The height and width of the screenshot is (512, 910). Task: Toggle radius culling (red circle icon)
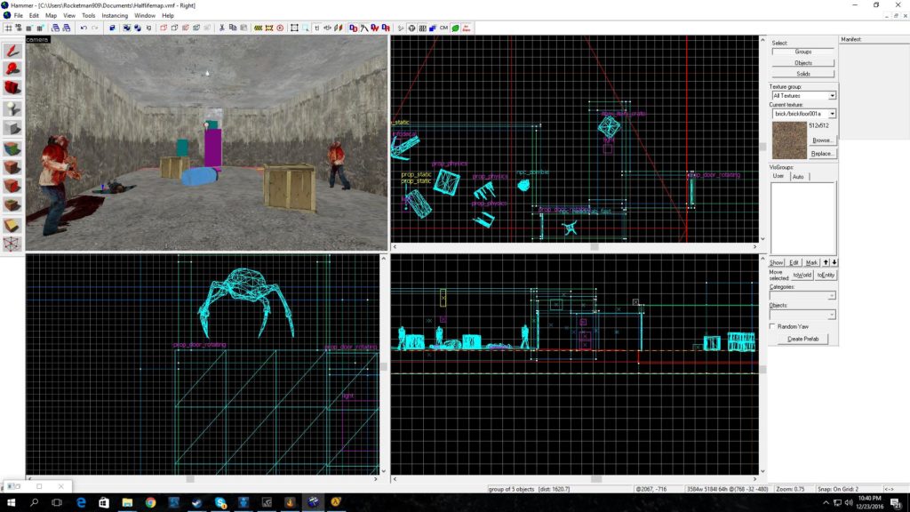pos(280,28)
